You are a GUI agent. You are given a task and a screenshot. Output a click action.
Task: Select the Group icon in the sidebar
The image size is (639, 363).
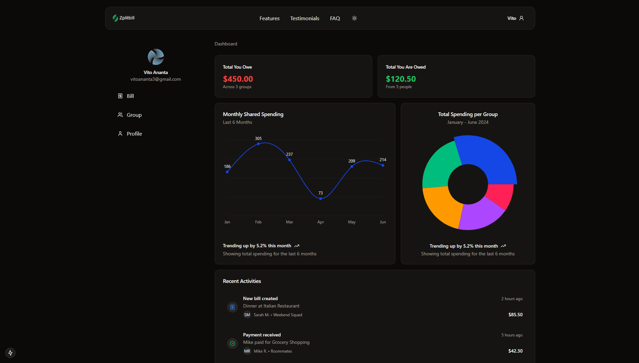[120, 115]
